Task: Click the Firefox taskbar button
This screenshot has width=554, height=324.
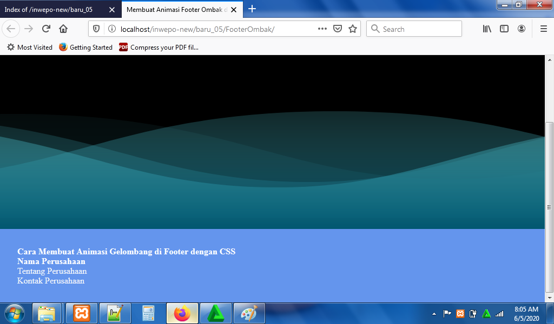Action: coord(182,313)
